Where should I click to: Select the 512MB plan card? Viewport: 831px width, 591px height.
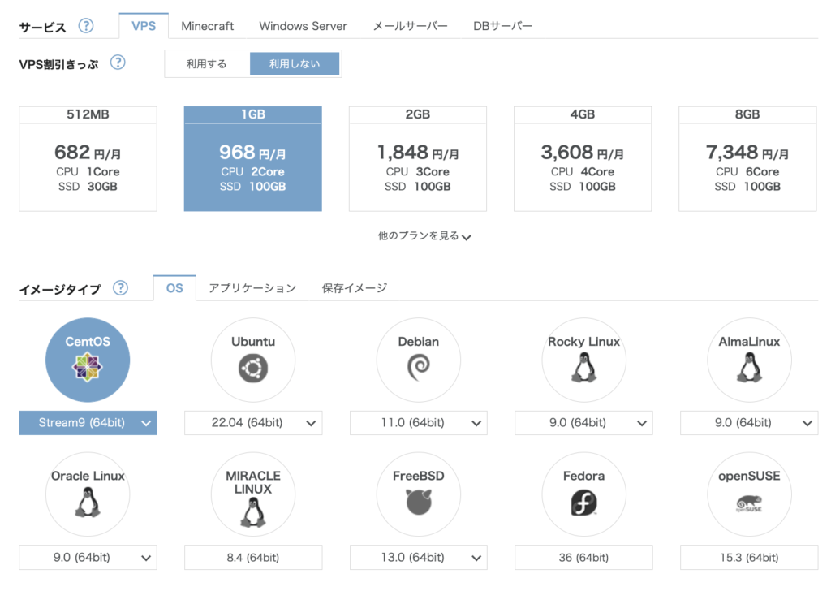click(88, 158)
